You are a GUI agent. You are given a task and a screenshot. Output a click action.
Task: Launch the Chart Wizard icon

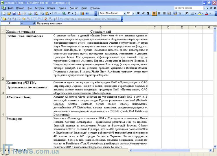pyautogui.click(x=82, y=13)
